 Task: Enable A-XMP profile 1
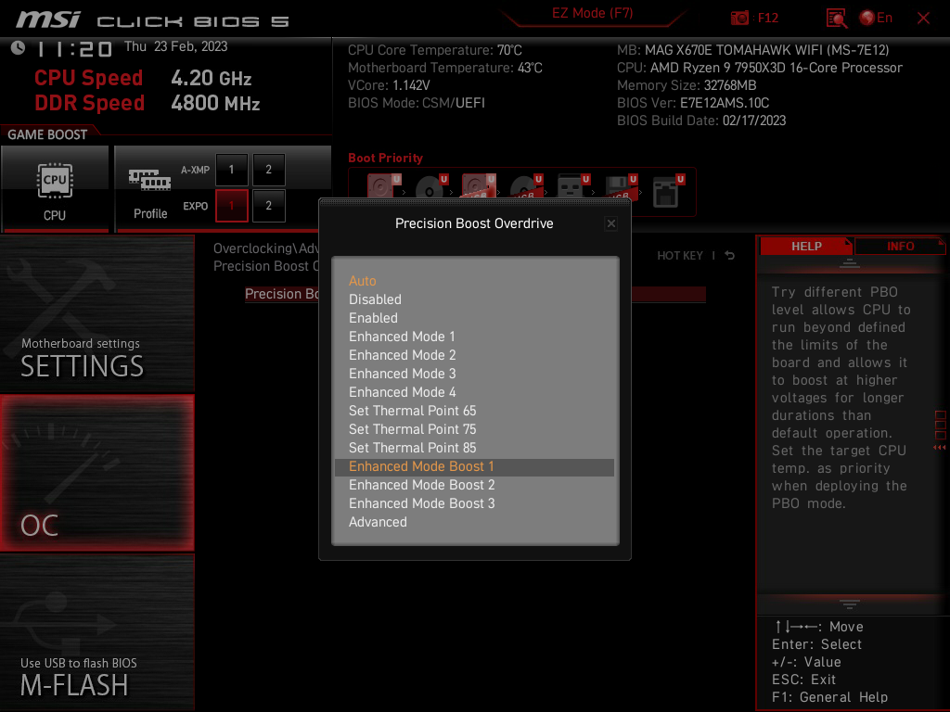[231, 170]
